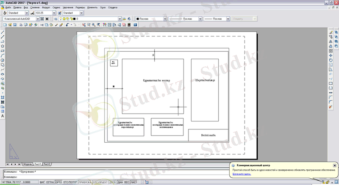
Task: Open the color Послою dropdown
Action: point(165,19)
